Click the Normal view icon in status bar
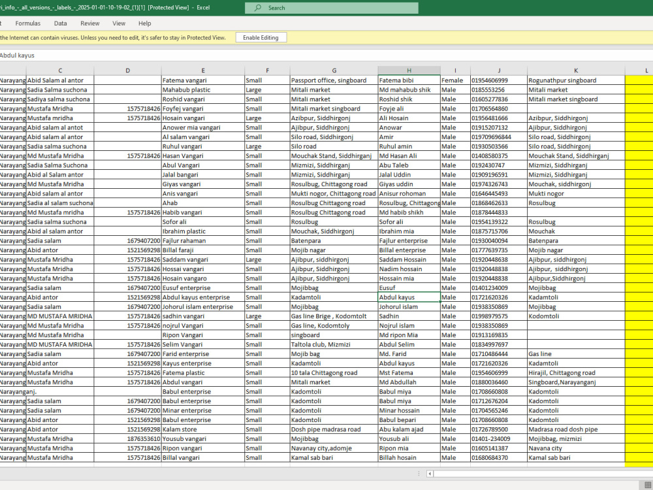 pos(648,485)
